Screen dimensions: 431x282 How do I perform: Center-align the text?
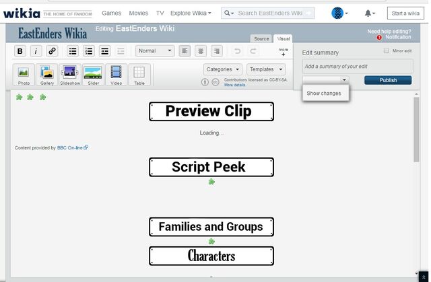(x=201, y=51)
